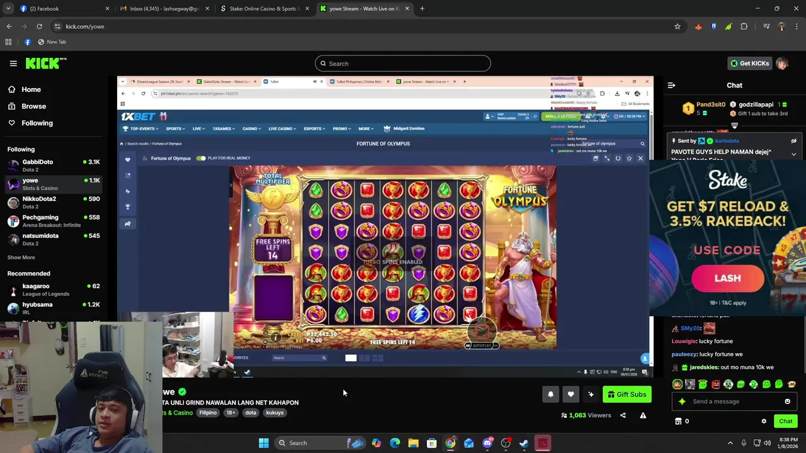This screenshot has width=806, height=453.
Task: Click the green sparkle icon in message box
Action: point(682,401)
